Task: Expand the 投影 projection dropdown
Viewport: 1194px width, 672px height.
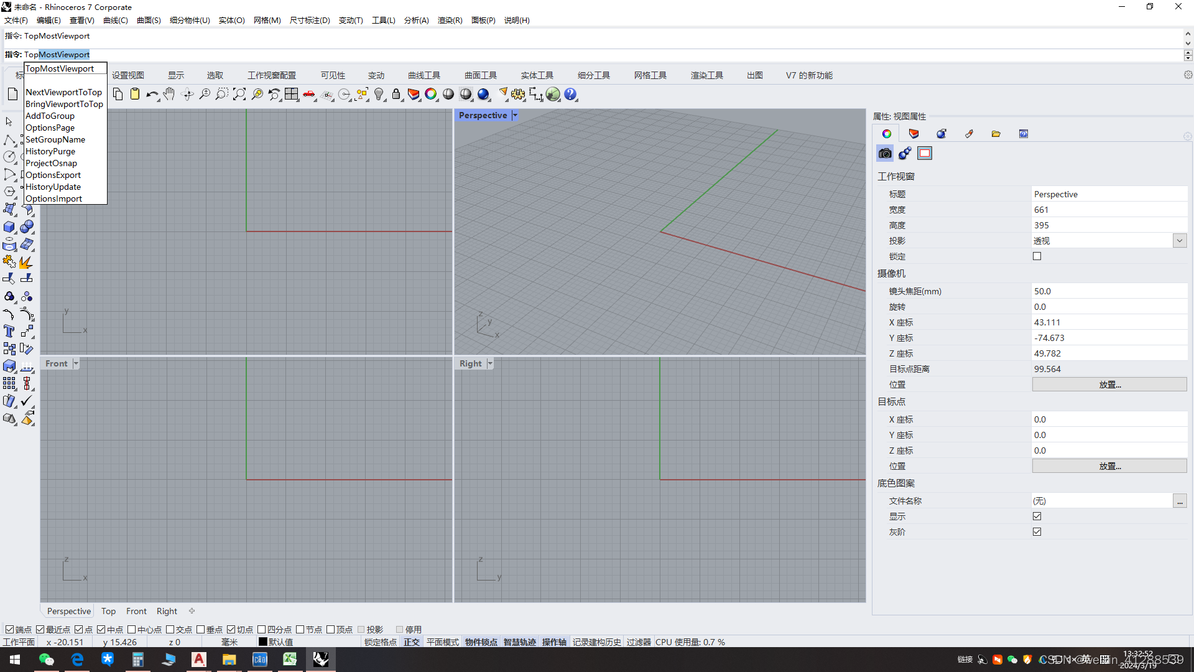Action: pyautogui.click(x=1179, y=241)
